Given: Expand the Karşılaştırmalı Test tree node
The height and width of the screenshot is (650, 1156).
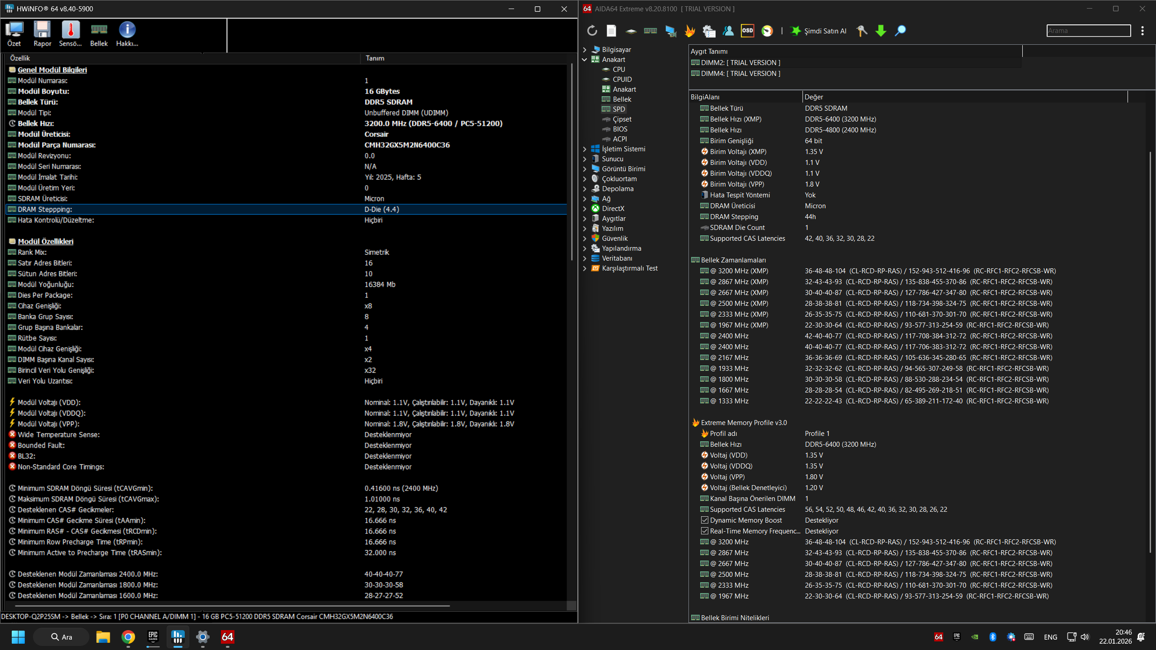Looking at the screenshot, I should point(585,268).
